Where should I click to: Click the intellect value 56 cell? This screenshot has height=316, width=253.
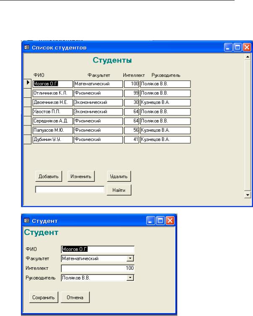pyautogui.click(x=132, y=130)
